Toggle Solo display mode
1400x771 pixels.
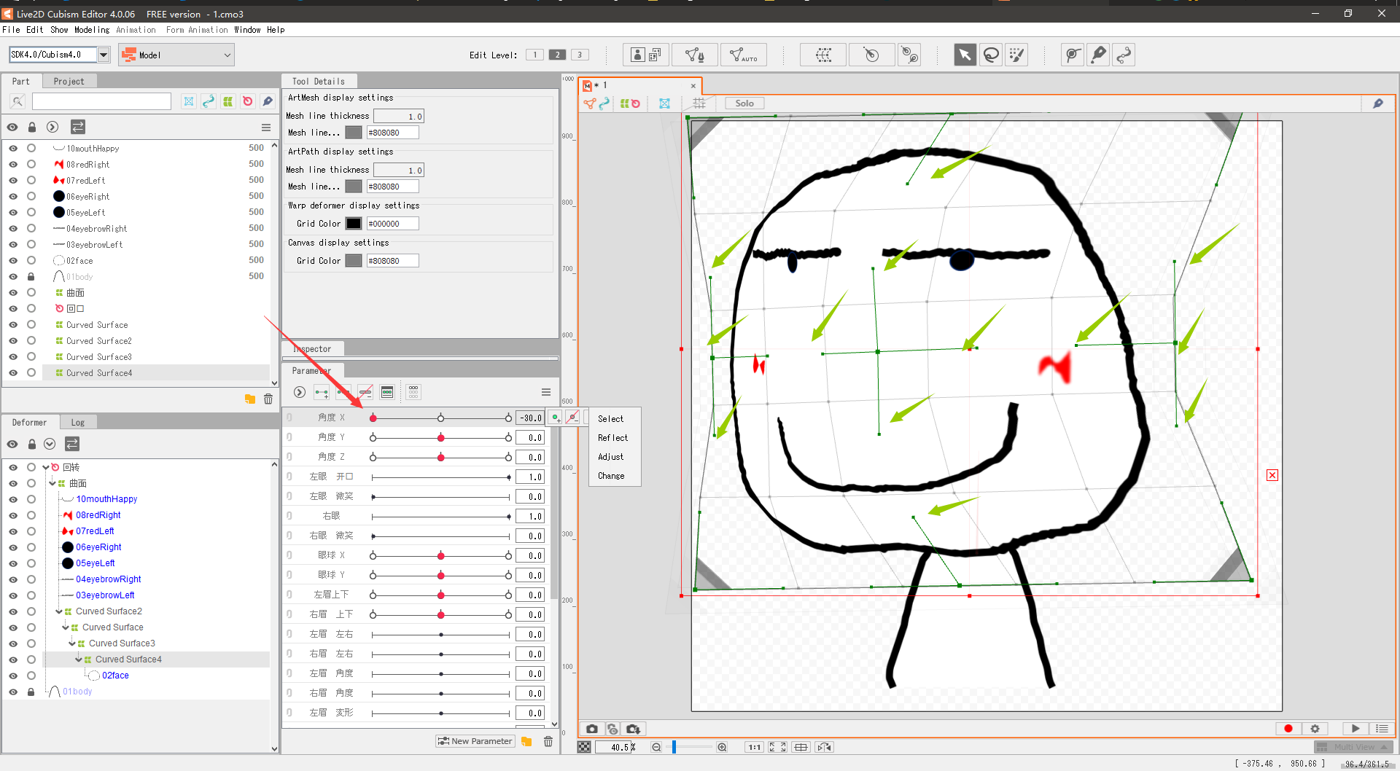click(744, 103)
